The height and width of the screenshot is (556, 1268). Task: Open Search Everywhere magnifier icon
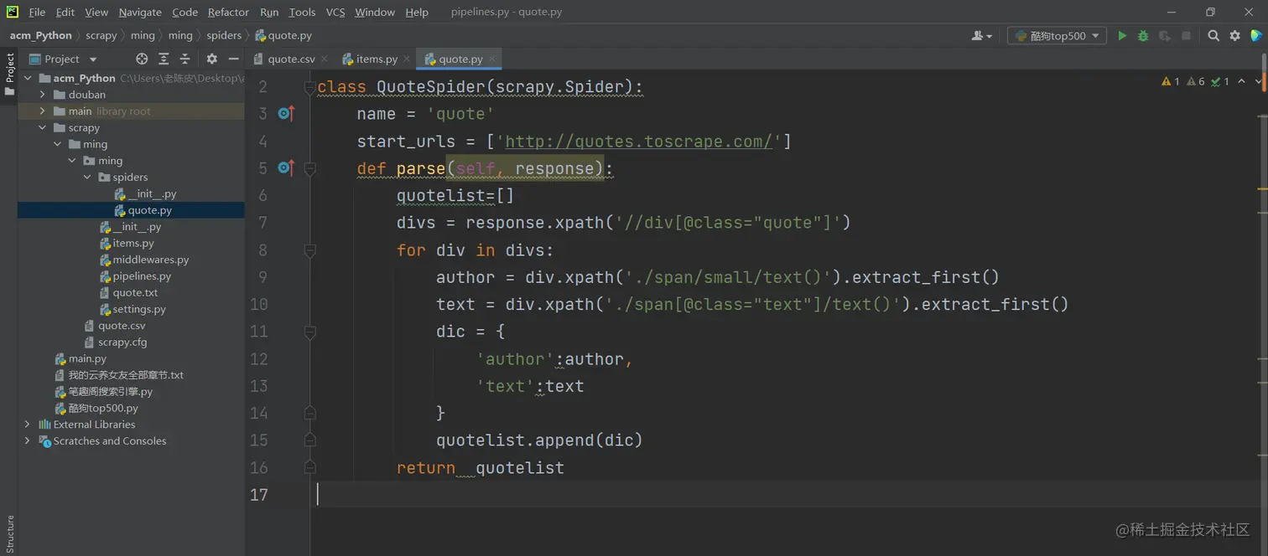tap(1213, 36)
